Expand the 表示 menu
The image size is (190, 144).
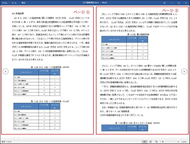pos(23,2)
